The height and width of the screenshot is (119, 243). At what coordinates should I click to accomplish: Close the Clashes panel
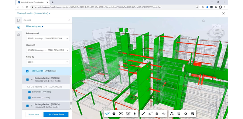(x=69, y=20)
